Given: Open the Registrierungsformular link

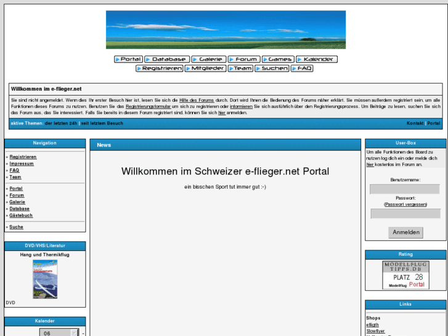Looking at the screenshot, I should tap(149, 107).
